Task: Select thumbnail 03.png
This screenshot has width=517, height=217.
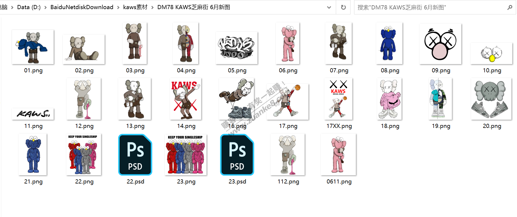Action: [x=135, y=43]
